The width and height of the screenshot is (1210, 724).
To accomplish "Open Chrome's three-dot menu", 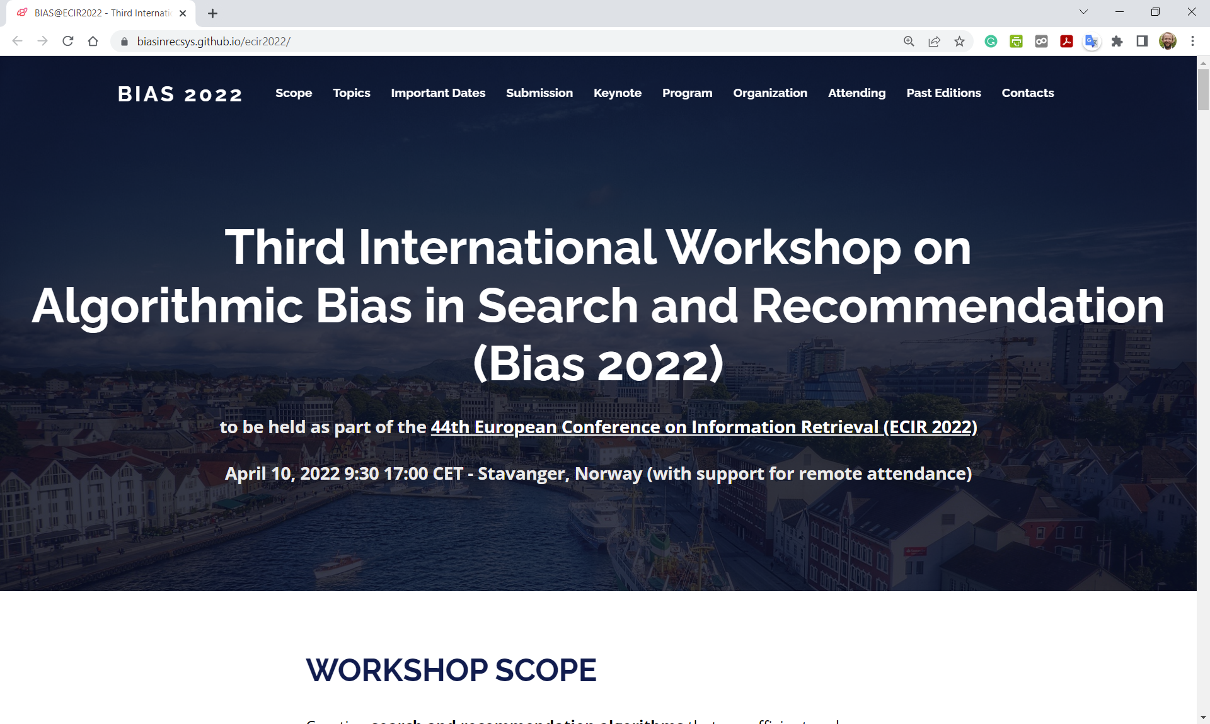I will pos(1192,41).
